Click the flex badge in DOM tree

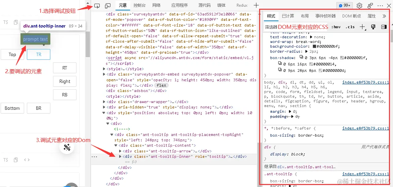(161, 86)
